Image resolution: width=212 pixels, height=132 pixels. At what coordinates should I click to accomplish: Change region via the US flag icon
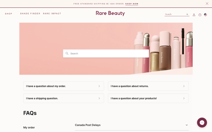205,15
